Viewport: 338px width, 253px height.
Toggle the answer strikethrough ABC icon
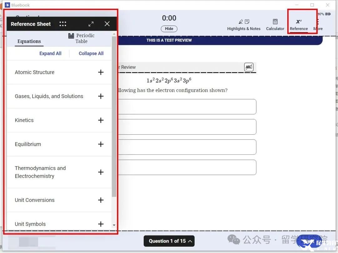[248, 67]
